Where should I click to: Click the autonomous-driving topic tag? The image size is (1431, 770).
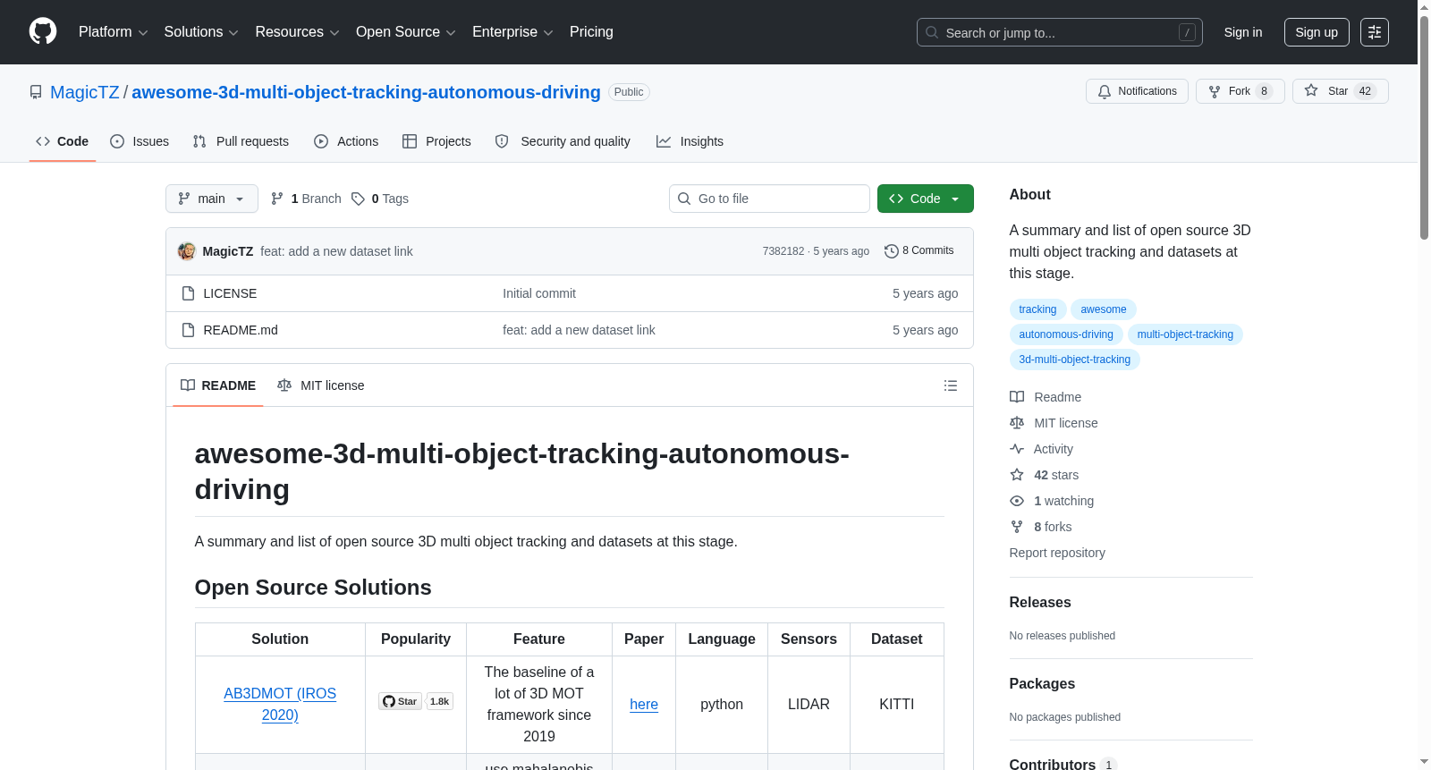pyautogui.click(x=1066, y=334)
